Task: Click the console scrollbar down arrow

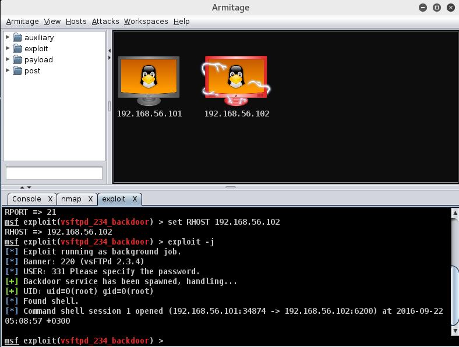Action: 455,331
